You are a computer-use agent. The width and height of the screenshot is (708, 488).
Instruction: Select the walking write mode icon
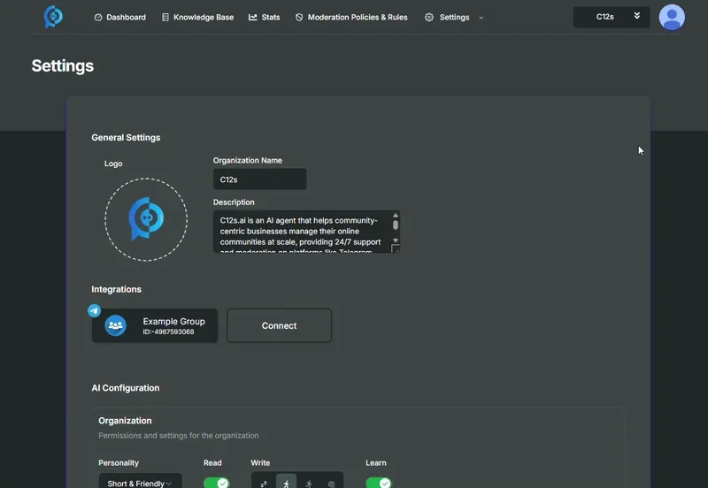tap(286, 484)
